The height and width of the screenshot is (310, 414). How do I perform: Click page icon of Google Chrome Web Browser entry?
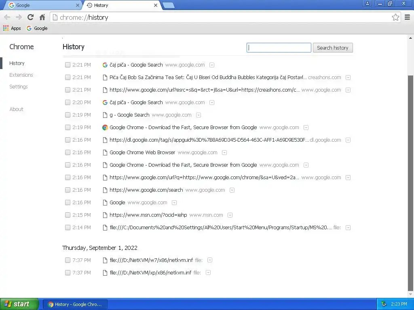point(105,153)
